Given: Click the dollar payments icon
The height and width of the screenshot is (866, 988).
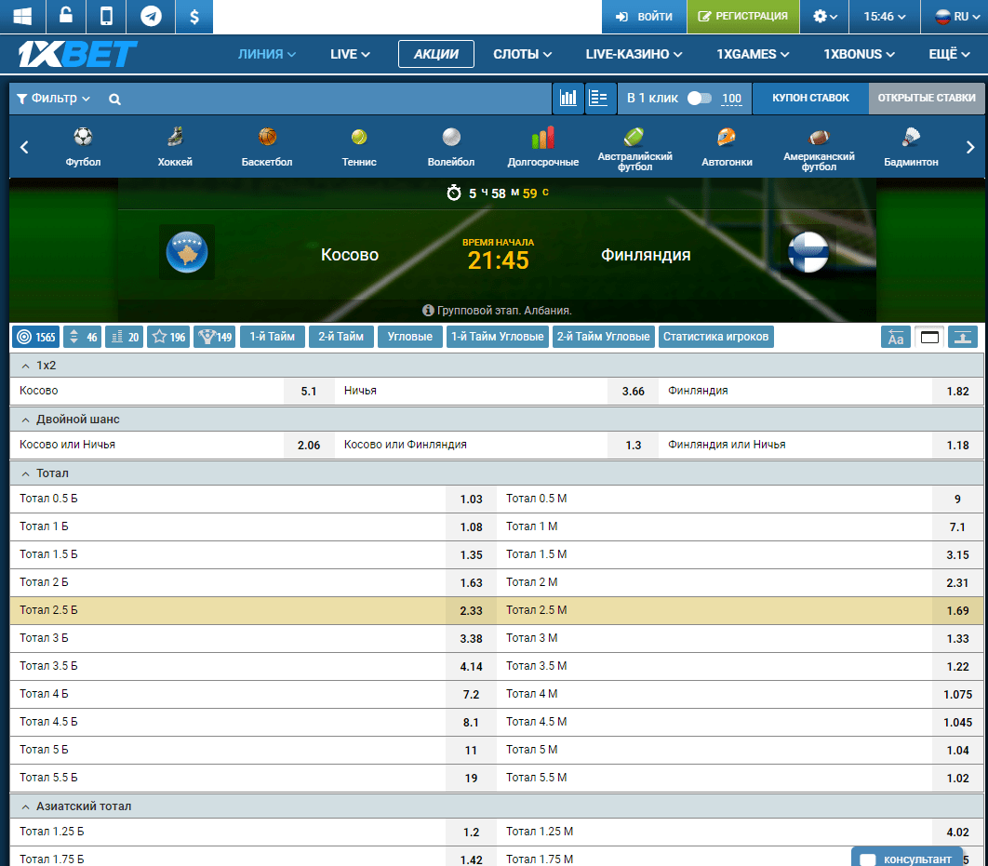Looking at the screenshot, I should 194,17.
